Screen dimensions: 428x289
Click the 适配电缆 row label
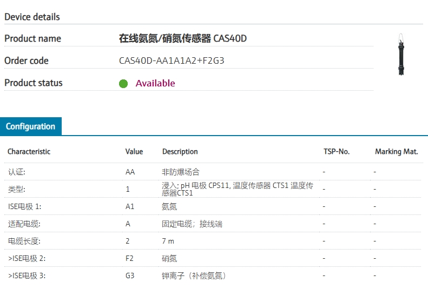point(24,224)
